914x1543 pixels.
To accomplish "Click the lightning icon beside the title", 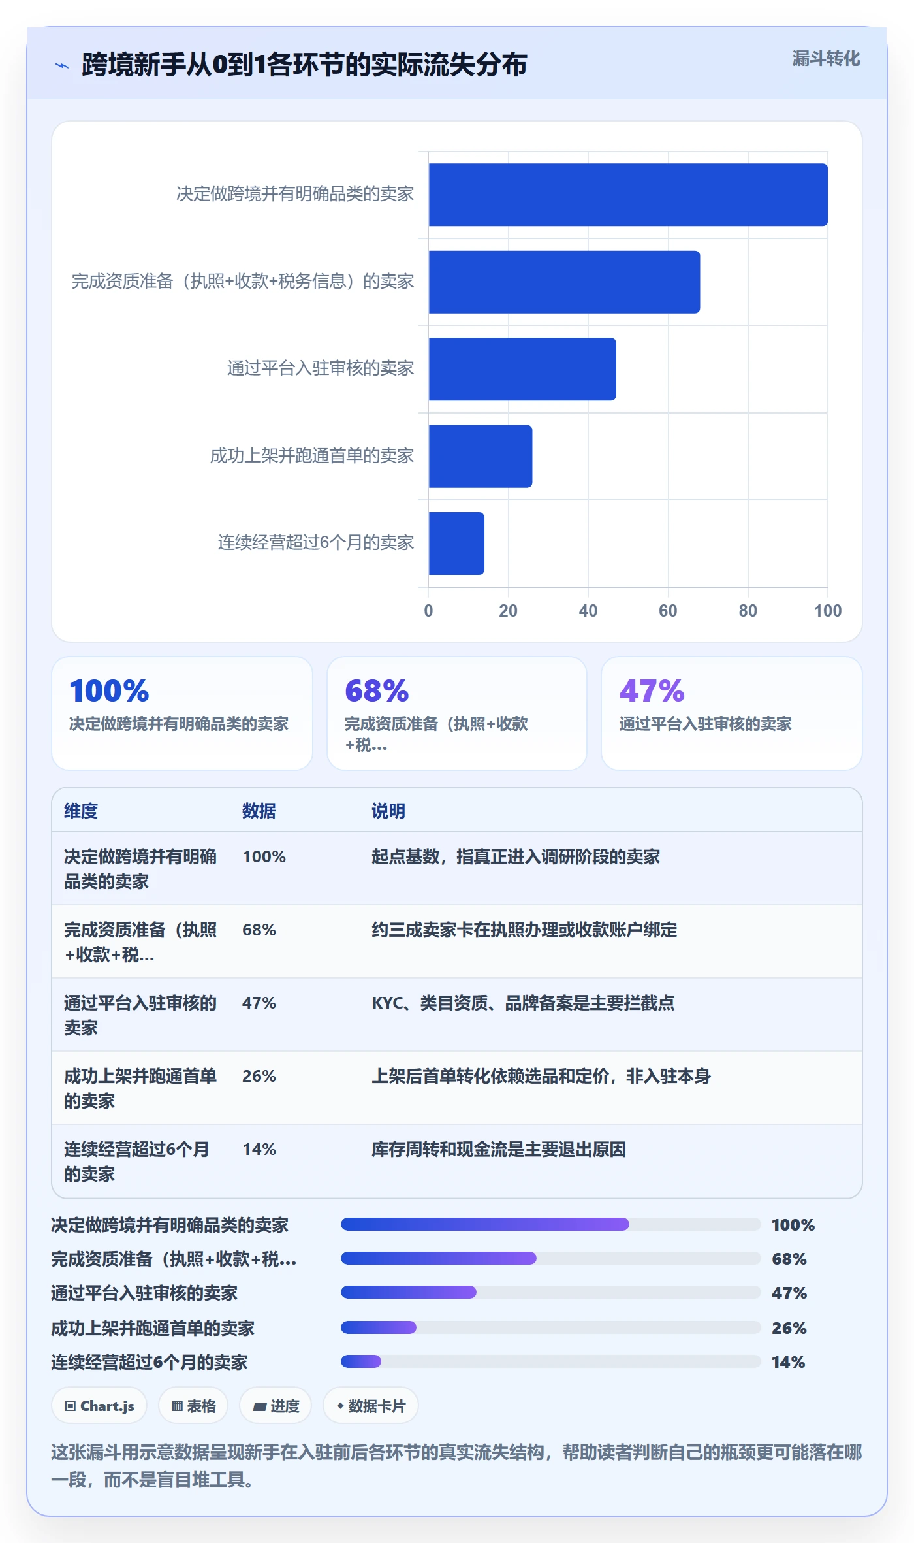I will point(62,65).
